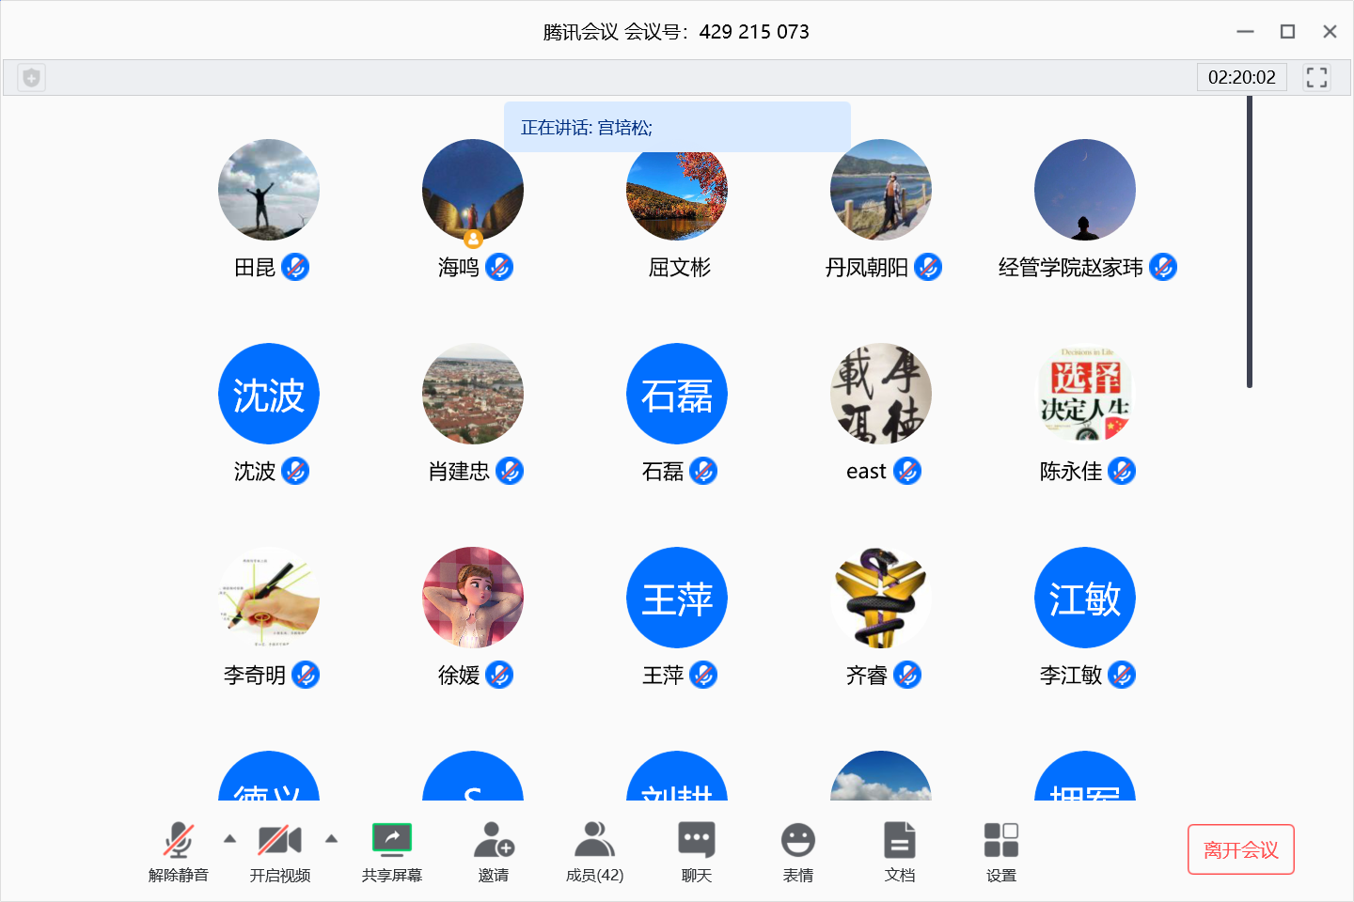The height and width of the screenshot is (902, 1354).
Task: Open the Members (成员) list
Action: 594,841
